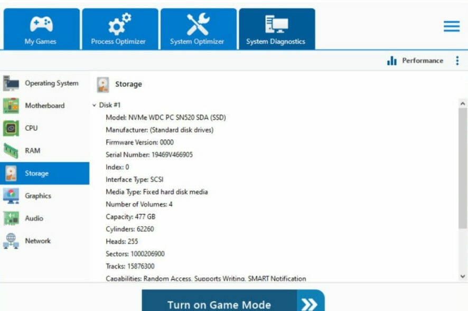Click the Audio card icon
Viewport: 468px width, 311px height.
click(11, 218)
